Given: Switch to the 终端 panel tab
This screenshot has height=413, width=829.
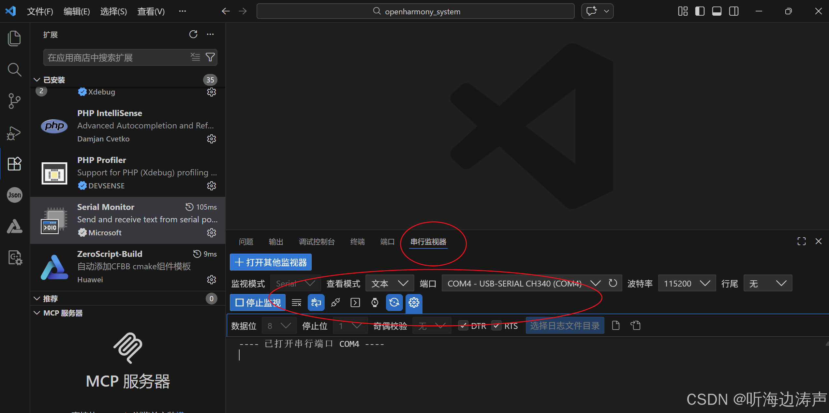Looking at the screenshot, I should click(357, 242).
